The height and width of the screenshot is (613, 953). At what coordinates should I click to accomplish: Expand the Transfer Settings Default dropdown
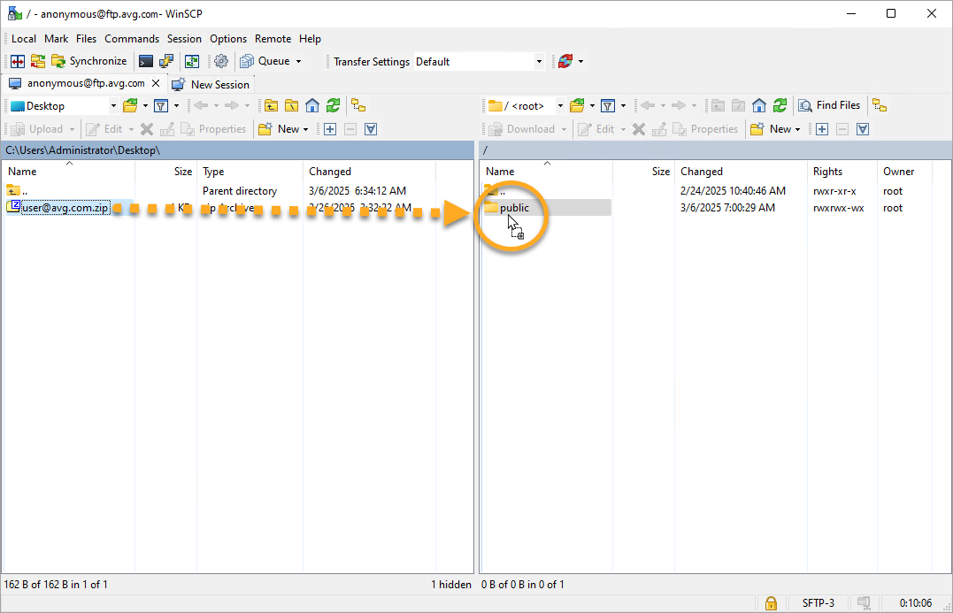pyautogui.click(x=539, y=62)
